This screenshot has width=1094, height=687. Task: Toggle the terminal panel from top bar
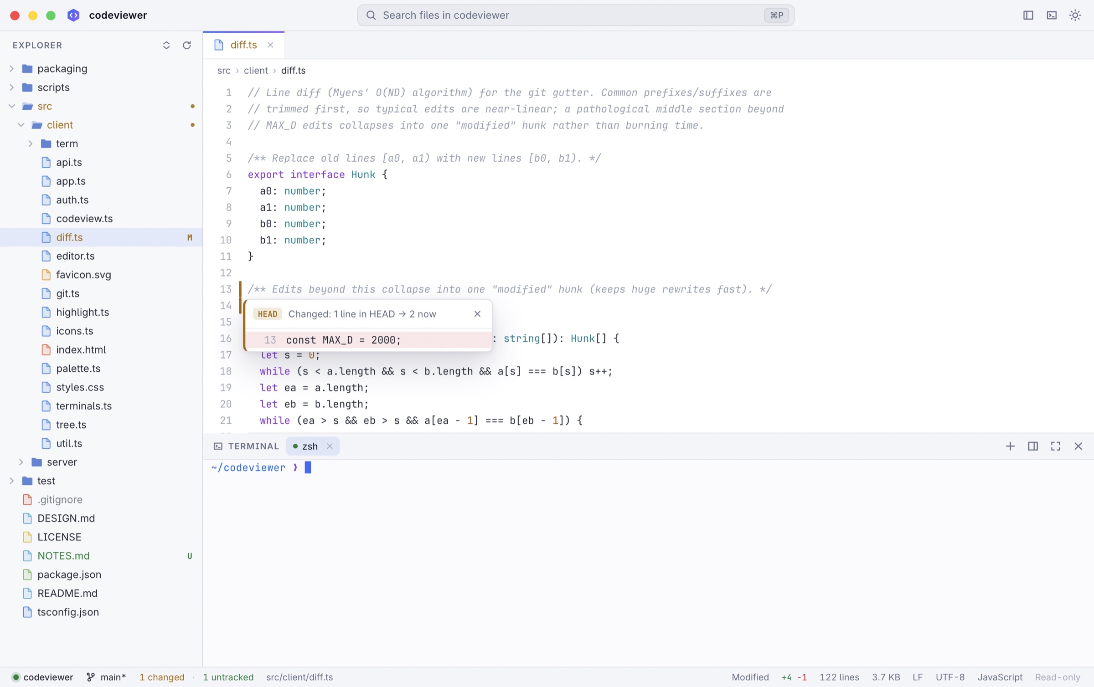click(x=1052, y=15)
